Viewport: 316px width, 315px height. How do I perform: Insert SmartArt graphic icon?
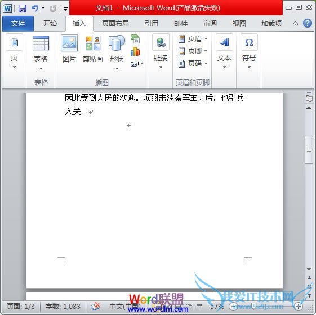pos(135,39)
